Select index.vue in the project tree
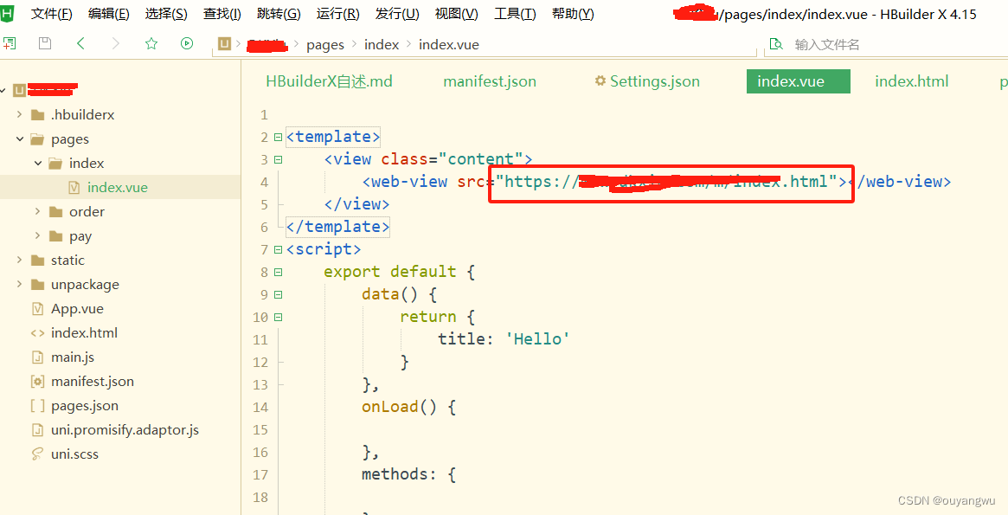 click(x=120, y=188)
